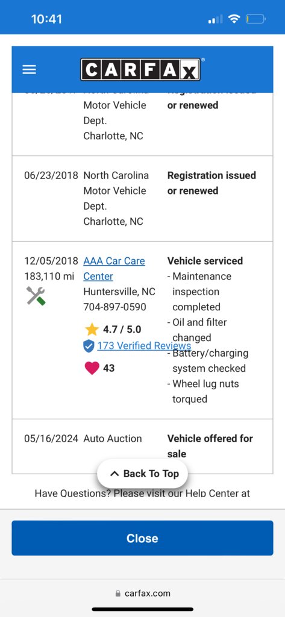285x617 pixels.
Task: Click the 4.7 / 5.0 rating text
Action: [x=122, y=329]
